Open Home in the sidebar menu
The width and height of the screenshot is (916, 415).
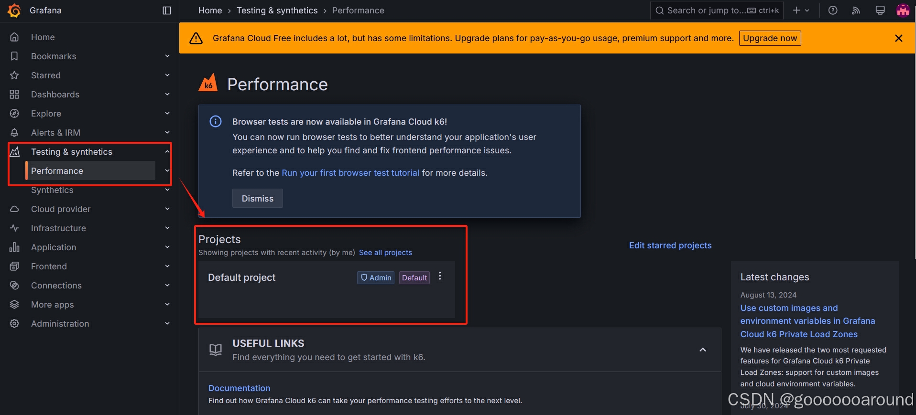click(x=43, y=37)
